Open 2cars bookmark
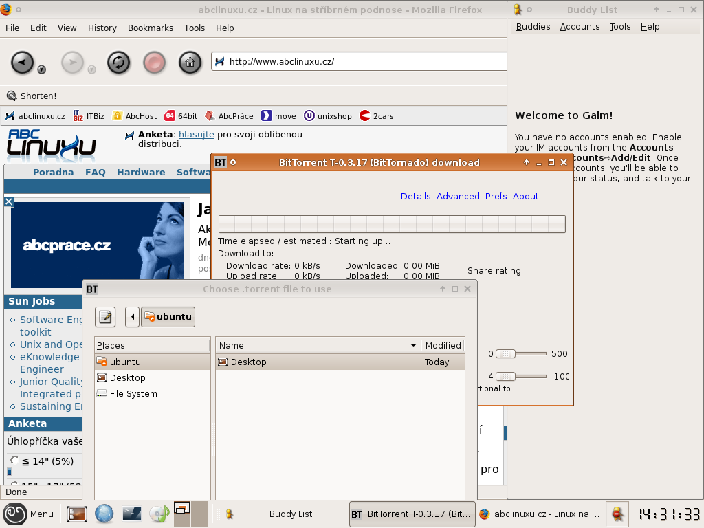 pyautogui.click(x=377, y=115)
